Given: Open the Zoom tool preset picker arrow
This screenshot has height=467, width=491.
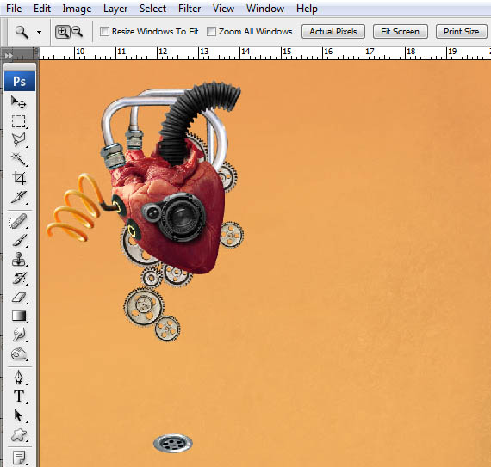Looking at the screenshot, I should [x=39, y=32].
